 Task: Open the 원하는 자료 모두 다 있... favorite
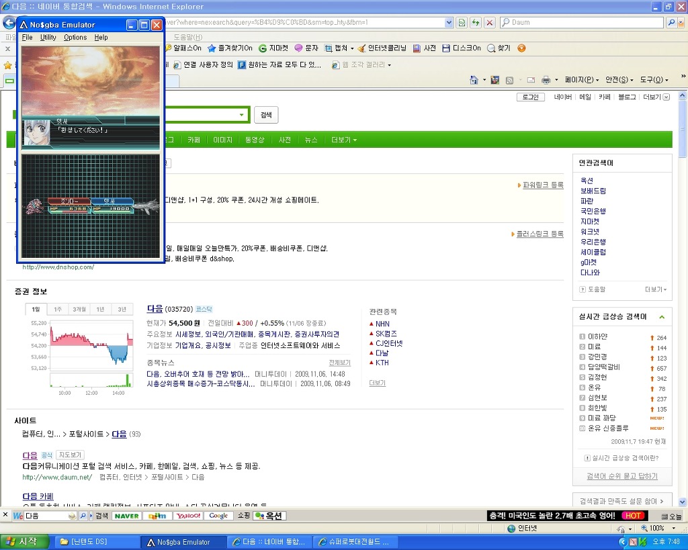click(279, 65)
